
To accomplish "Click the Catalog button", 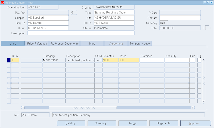I will [x=71, y=123].
